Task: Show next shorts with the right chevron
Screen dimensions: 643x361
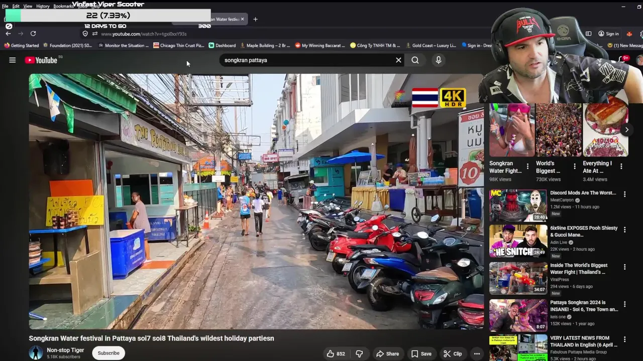Action: coord(626,130)
